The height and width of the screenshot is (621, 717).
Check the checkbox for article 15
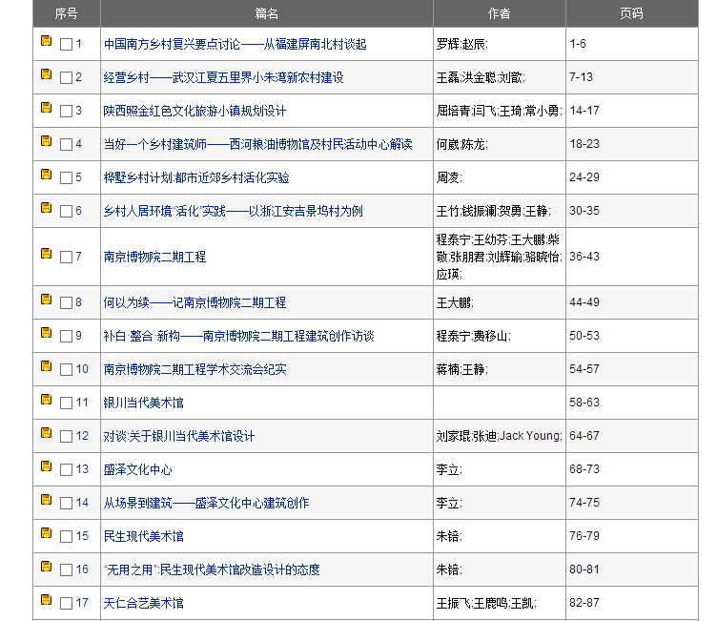point(67,537)
